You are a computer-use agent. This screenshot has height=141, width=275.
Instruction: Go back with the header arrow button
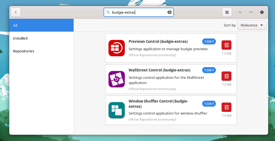point(16,12)
